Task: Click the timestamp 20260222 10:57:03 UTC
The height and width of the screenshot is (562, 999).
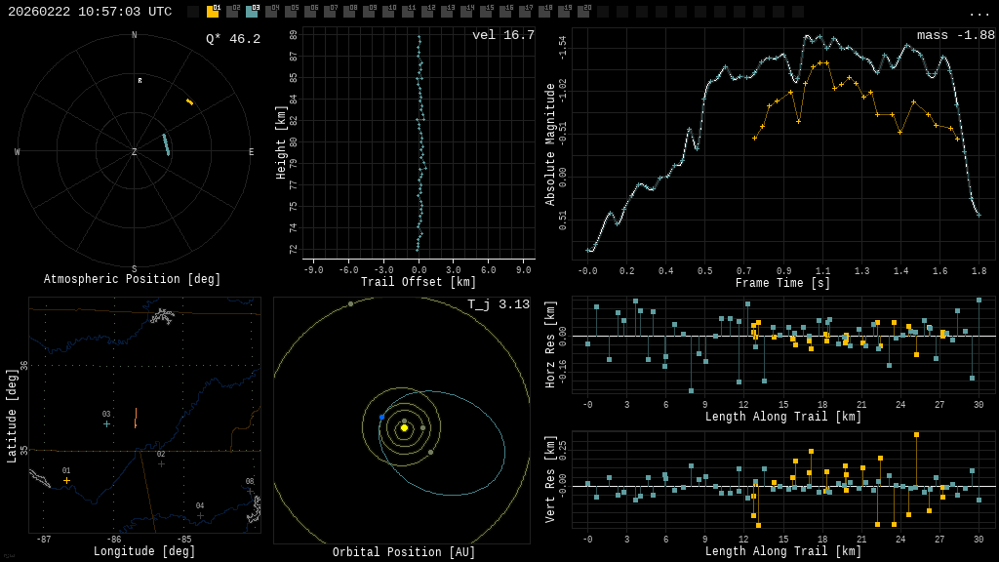Action: [90, 12]
